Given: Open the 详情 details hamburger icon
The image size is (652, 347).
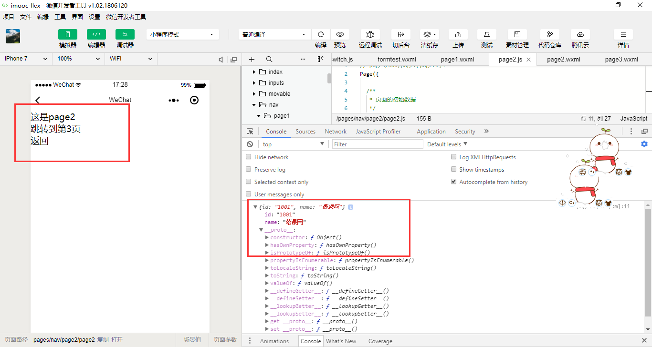Looking at the screenshot, I should click(x=623, y=34).
